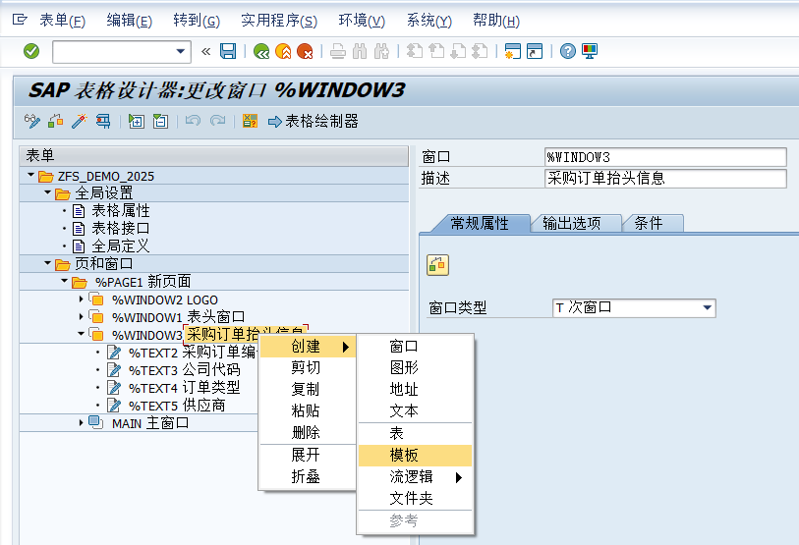Open the 编辑(E) menu
This screenshot has height=545, width=799.
[129, 21]
